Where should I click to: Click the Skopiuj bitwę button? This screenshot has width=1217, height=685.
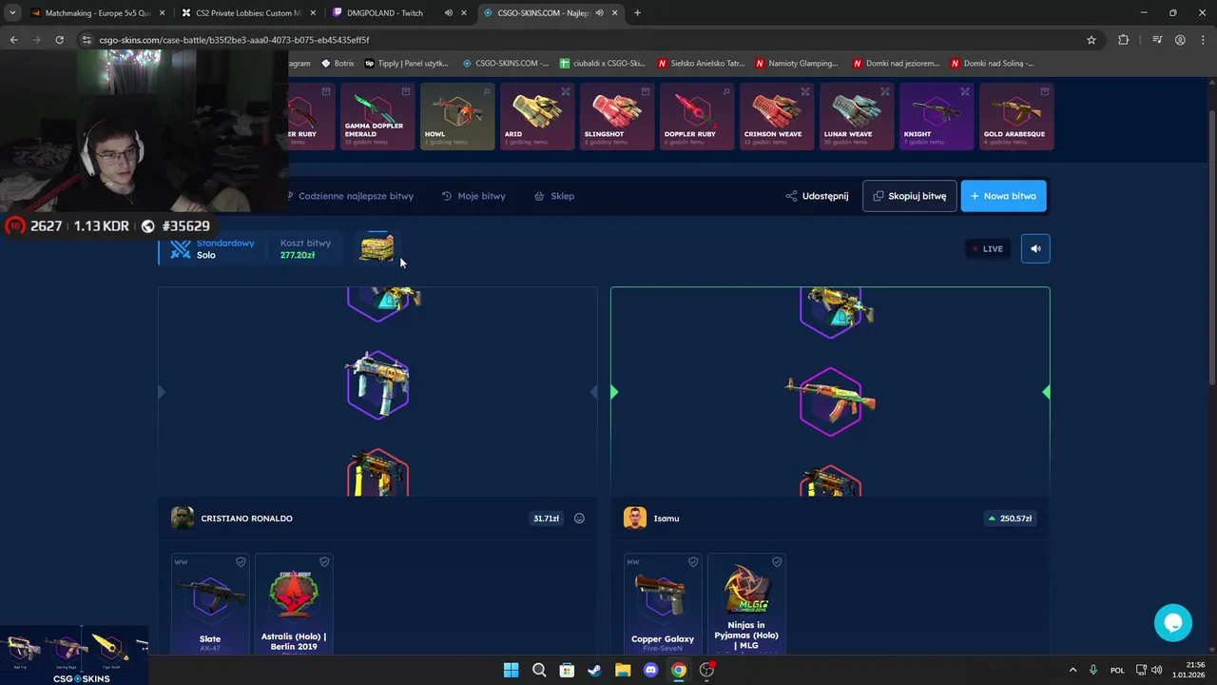tap(910, 196)
